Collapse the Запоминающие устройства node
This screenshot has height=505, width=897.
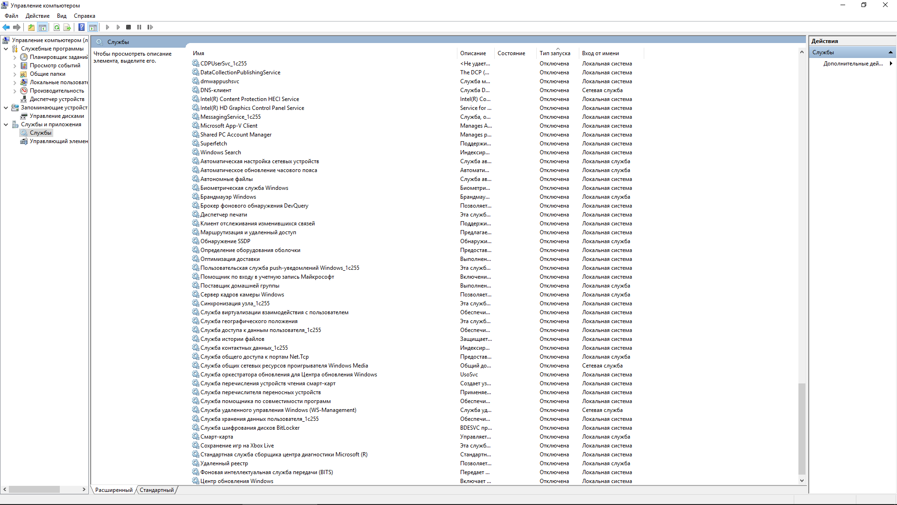click(x=6, y=108)
